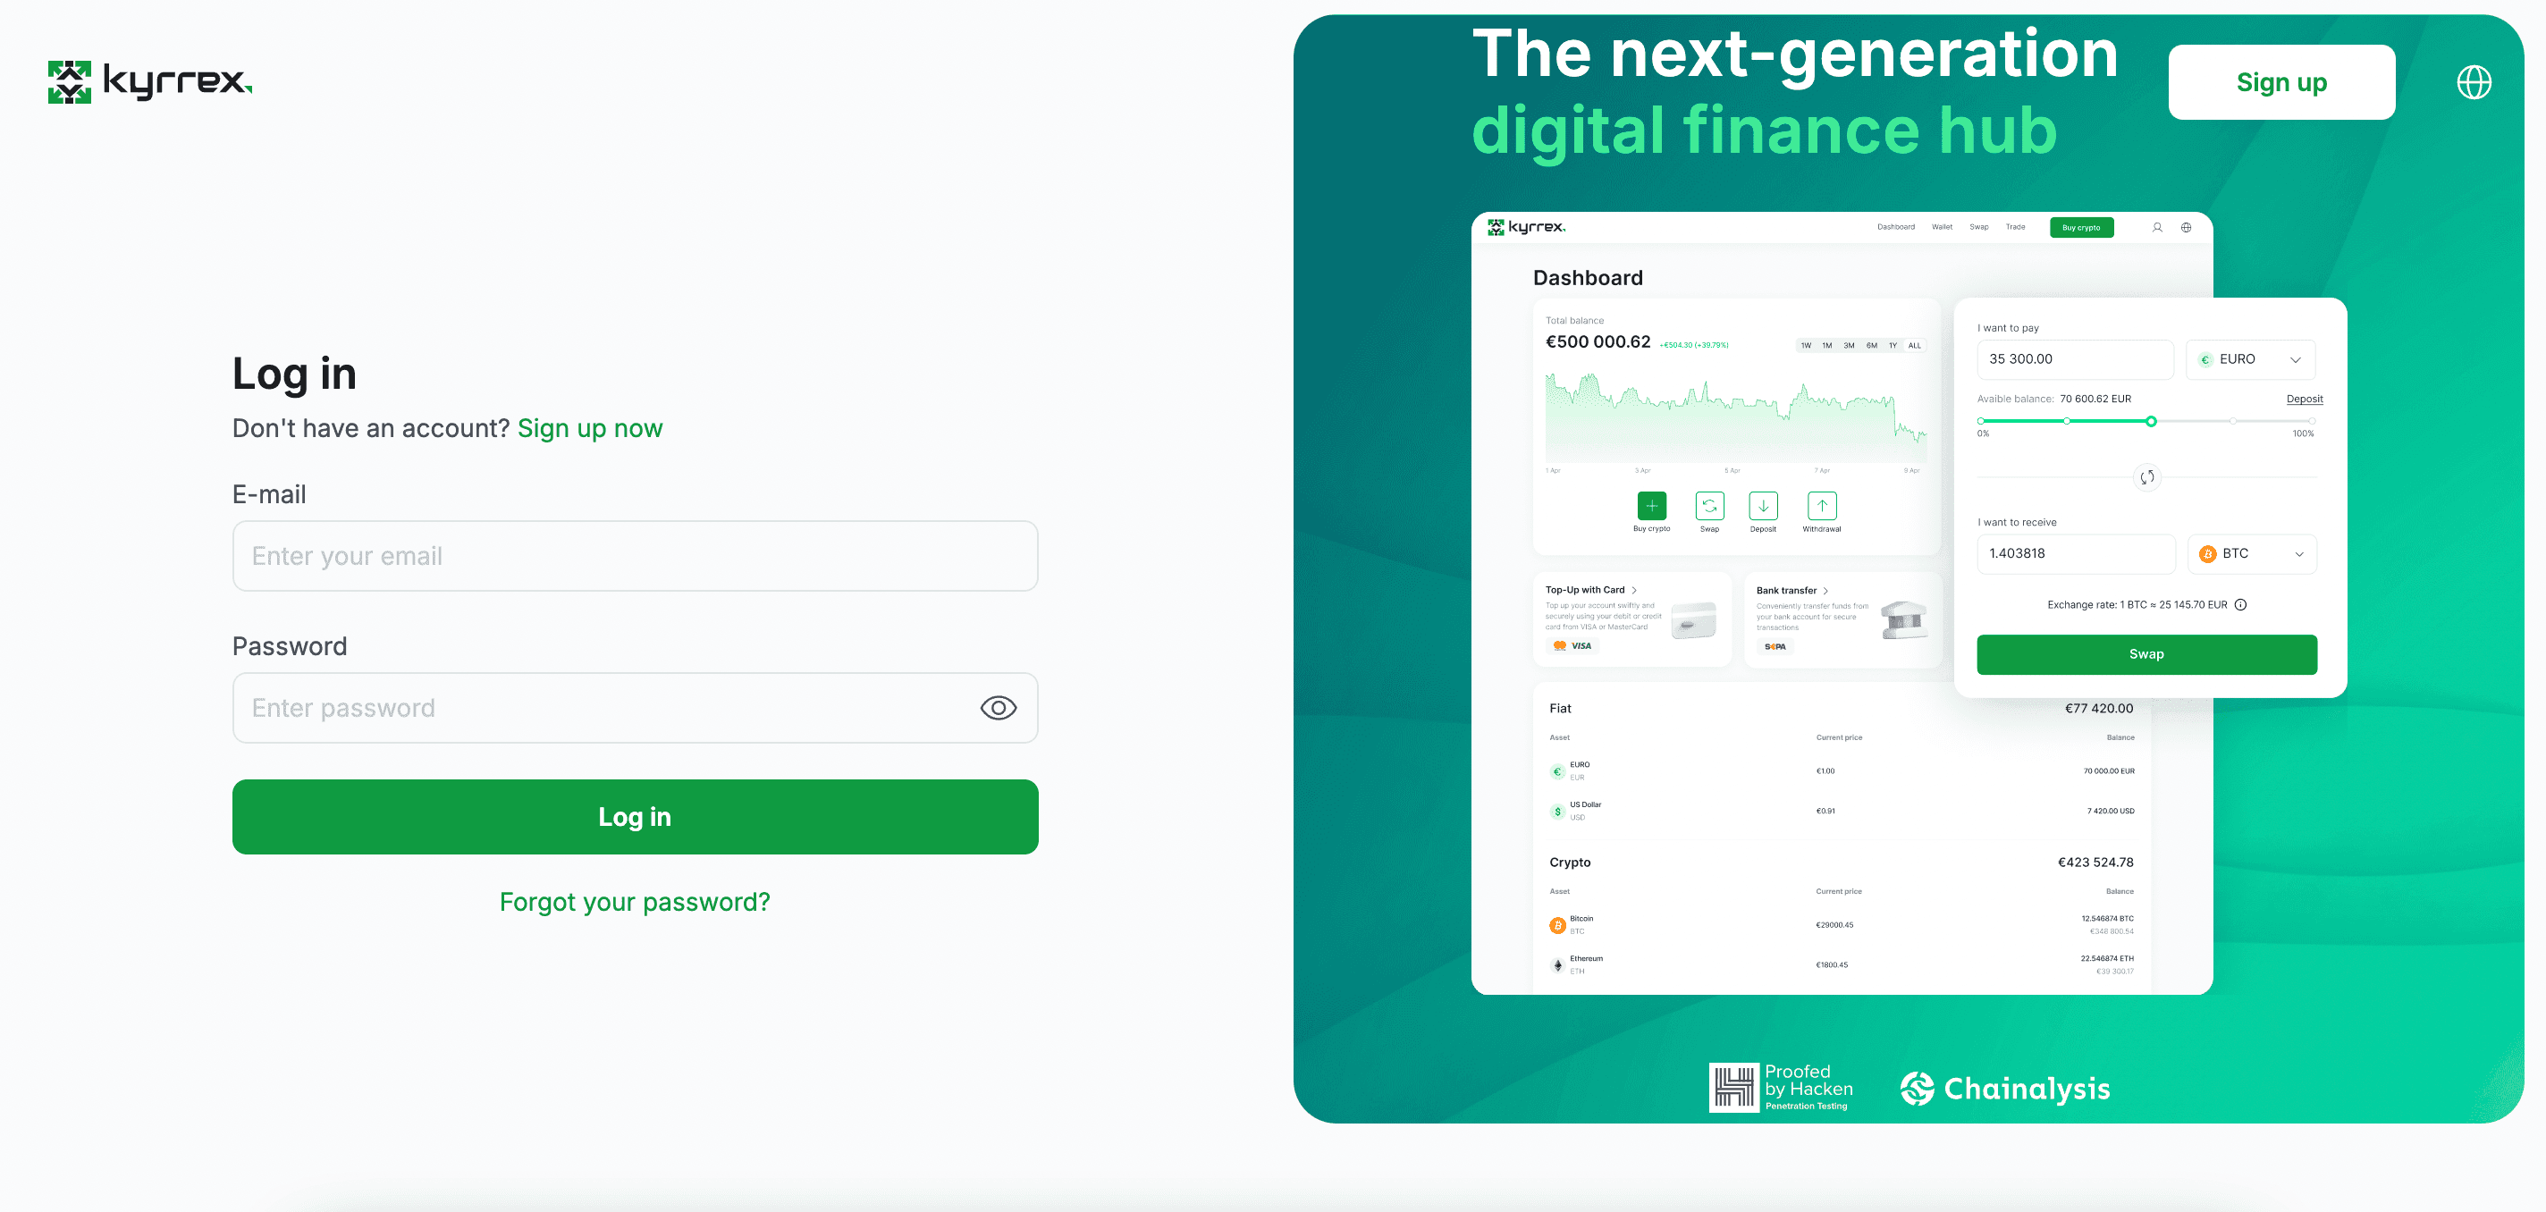Click Sign up now link
The width and height of the screenshot is (2546, 1212).
point(589,428)
